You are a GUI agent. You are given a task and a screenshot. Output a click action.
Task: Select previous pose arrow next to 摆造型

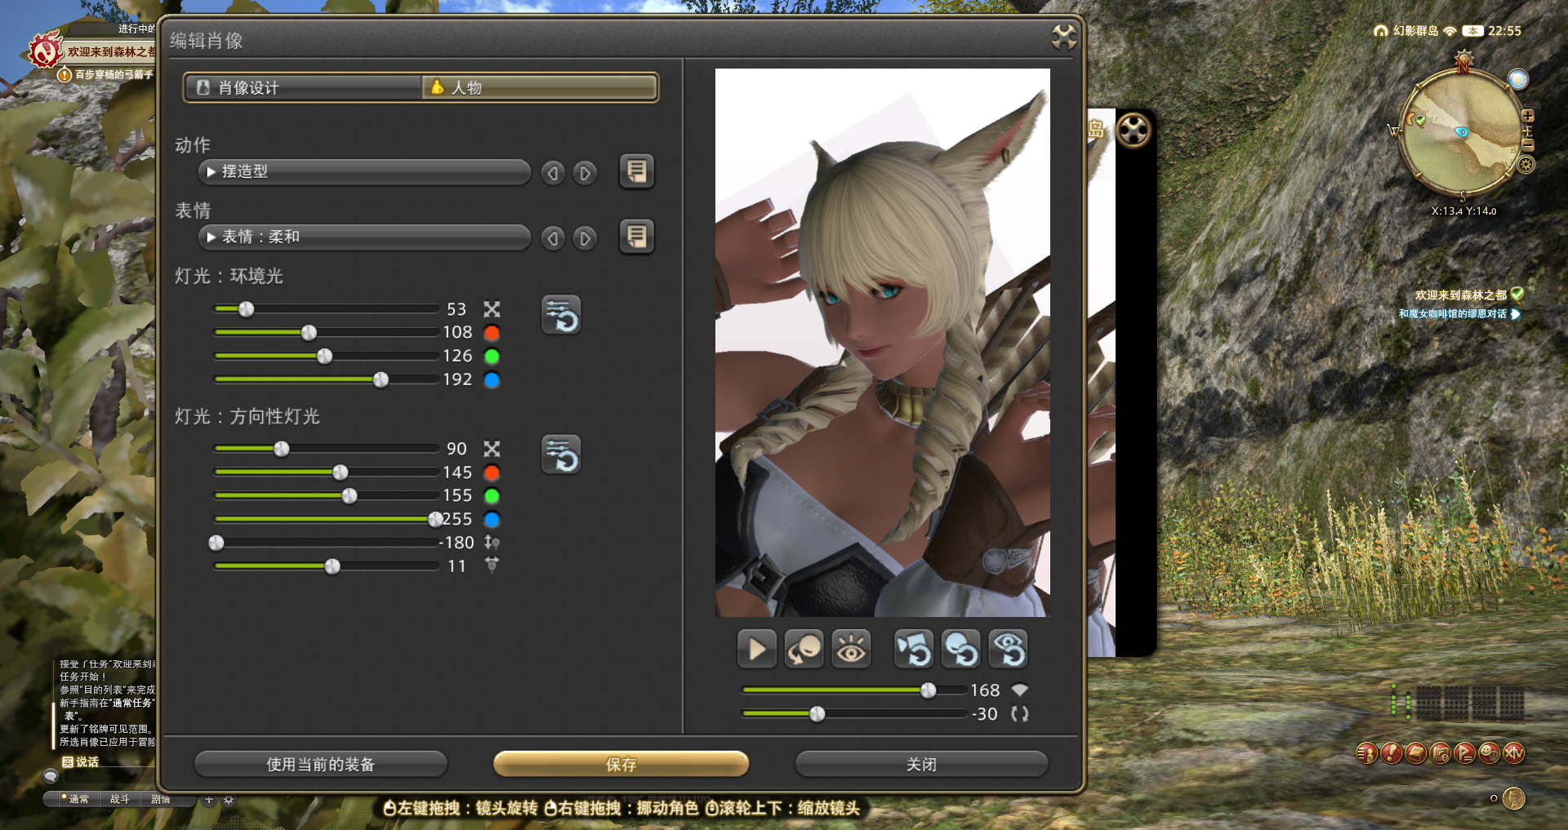pyautogui.click(x=553, y=173)
